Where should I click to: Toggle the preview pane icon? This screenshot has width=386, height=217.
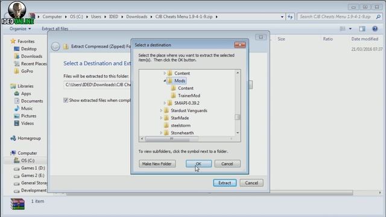click(x=362, y=29)
